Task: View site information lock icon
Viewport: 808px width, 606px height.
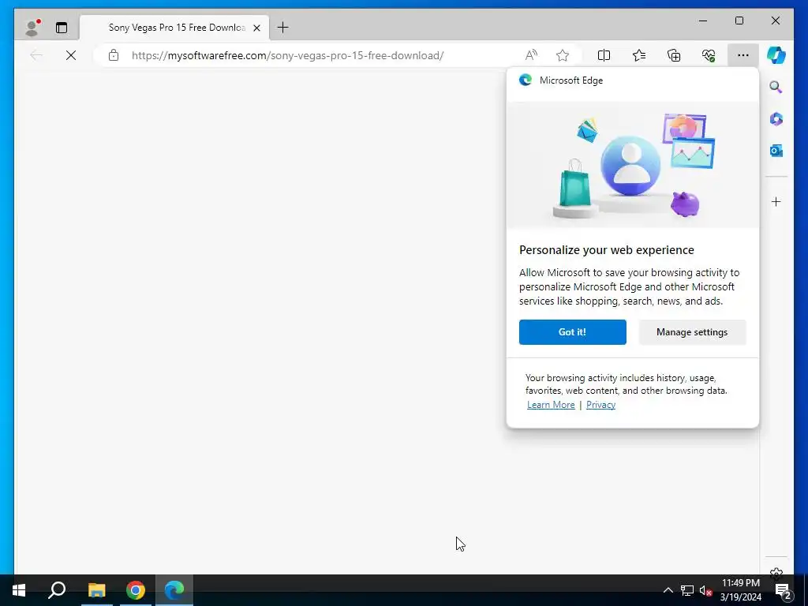Action: 114,55
